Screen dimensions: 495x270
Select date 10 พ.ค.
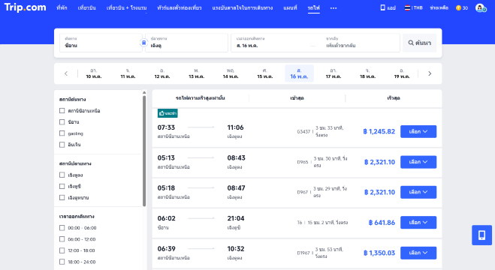(94, 73)
